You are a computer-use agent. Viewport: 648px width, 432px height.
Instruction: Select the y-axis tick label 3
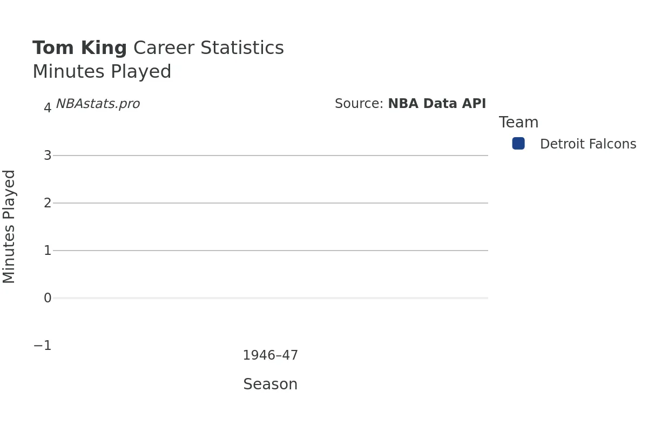[x=48, y=156]
